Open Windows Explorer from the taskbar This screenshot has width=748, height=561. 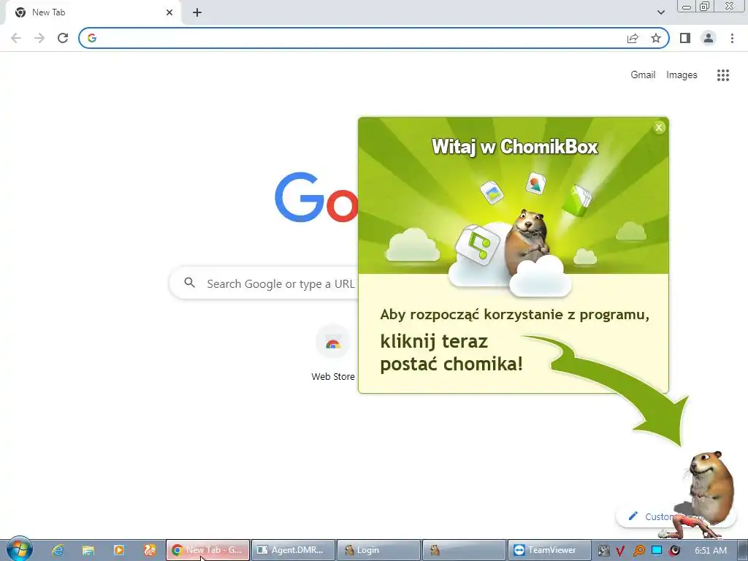point(88,550)
